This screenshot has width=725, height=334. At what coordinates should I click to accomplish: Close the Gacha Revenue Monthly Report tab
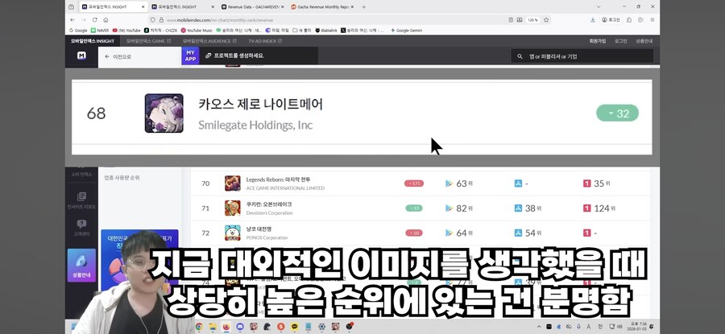pyautogui.click(x=352, y=7)
